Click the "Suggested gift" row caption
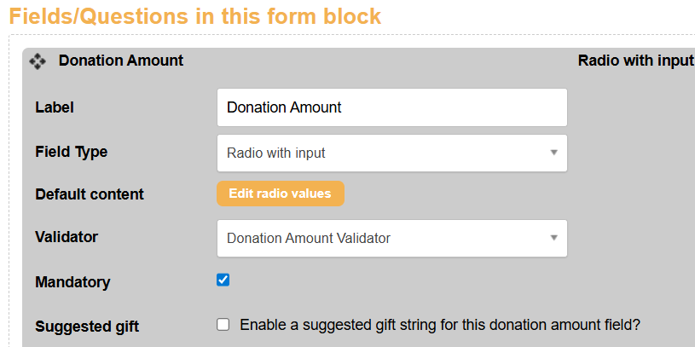 point(87,326)
